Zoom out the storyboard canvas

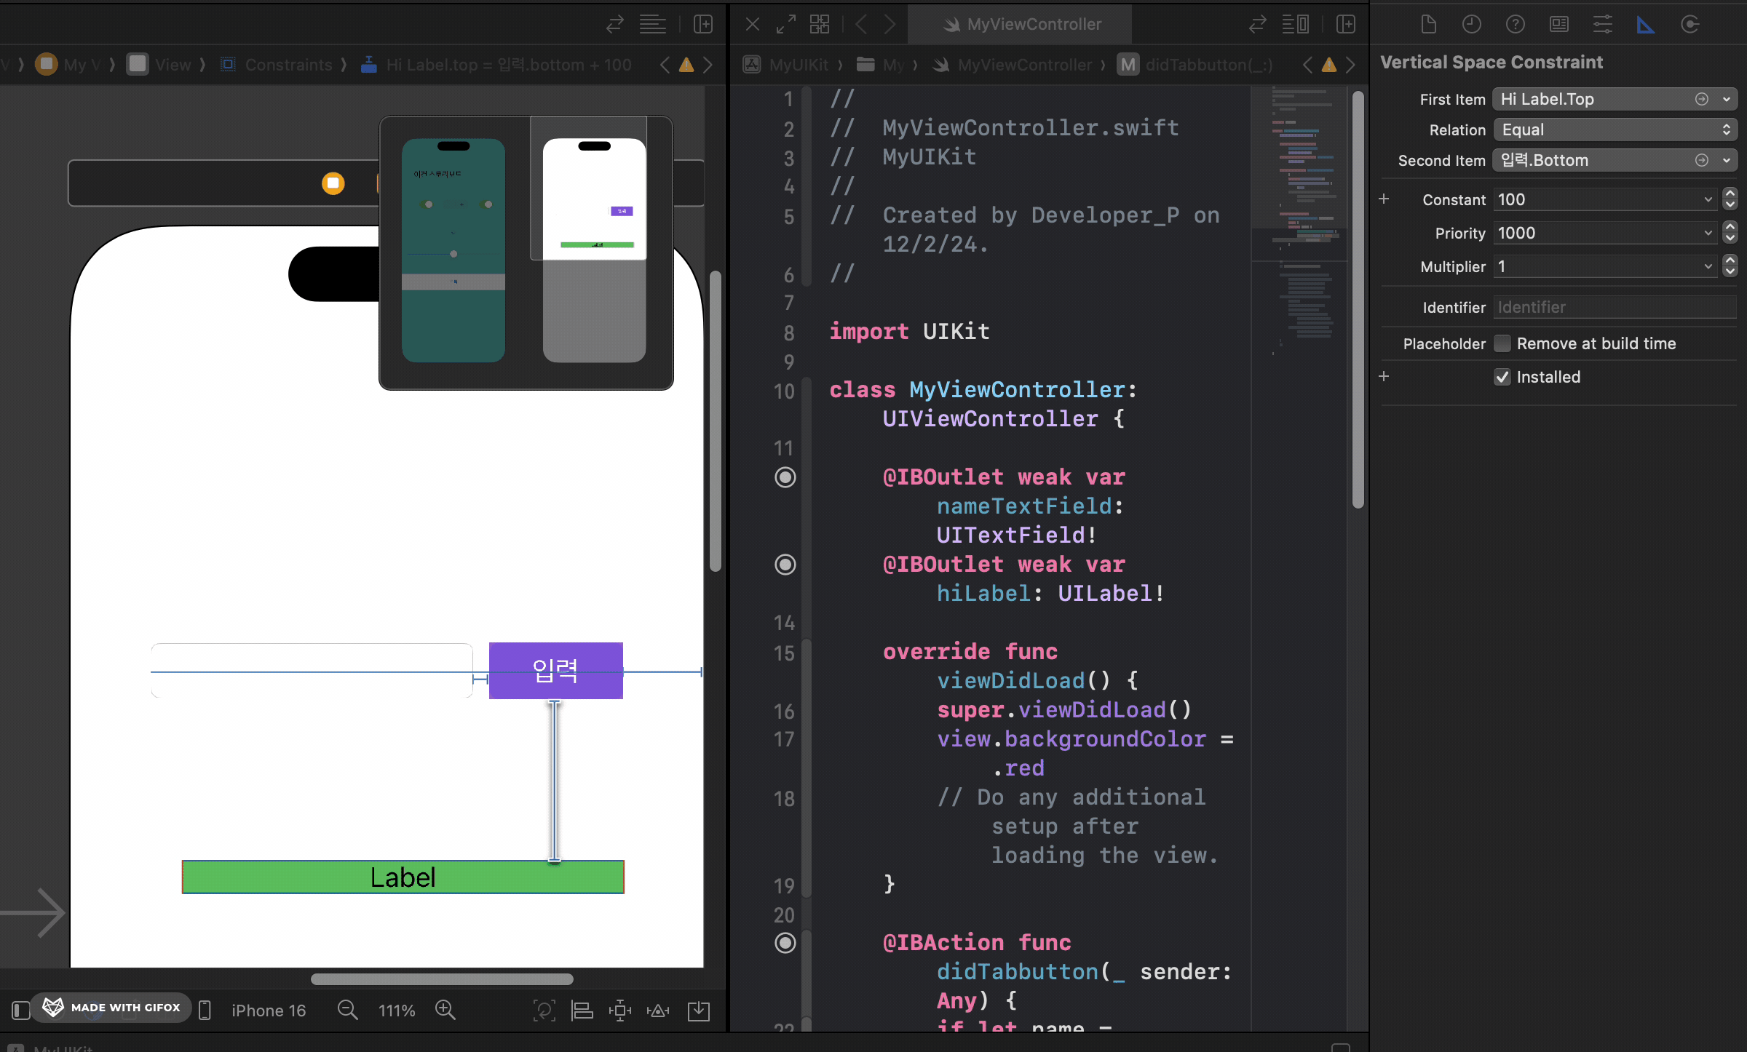[347, 1011]
